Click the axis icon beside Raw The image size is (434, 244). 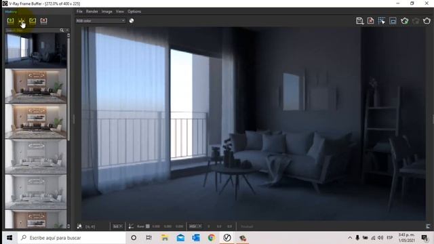pos(131,226)
